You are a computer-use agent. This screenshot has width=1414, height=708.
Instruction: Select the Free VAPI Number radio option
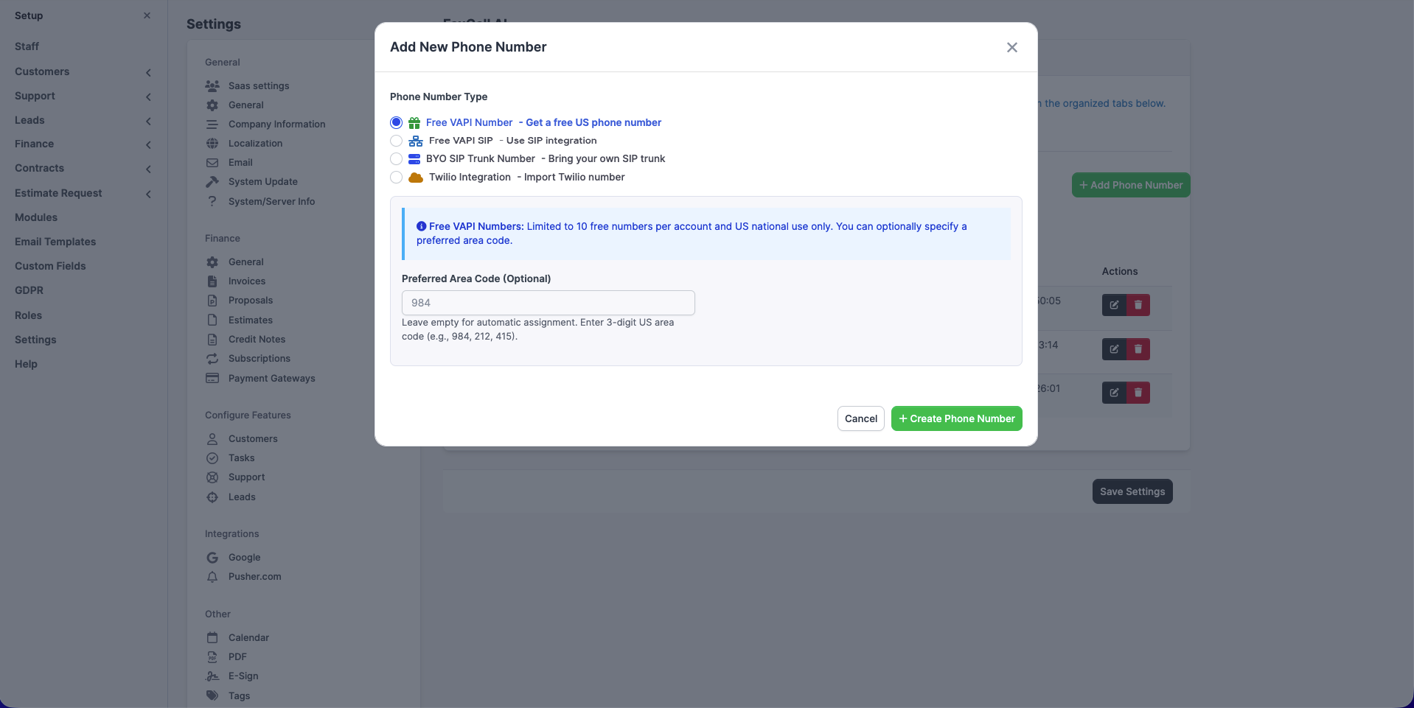pos(397,122)
